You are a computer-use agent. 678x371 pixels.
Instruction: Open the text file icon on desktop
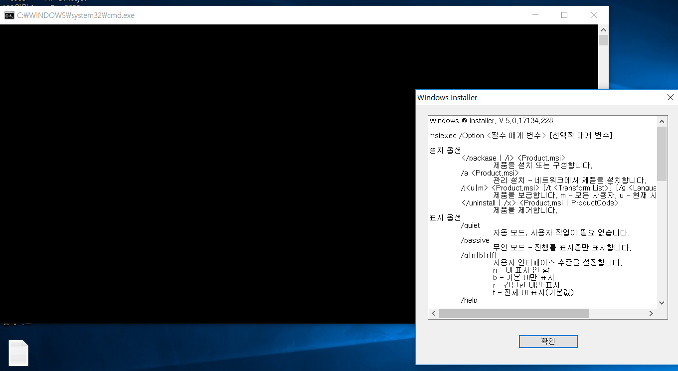18,353
